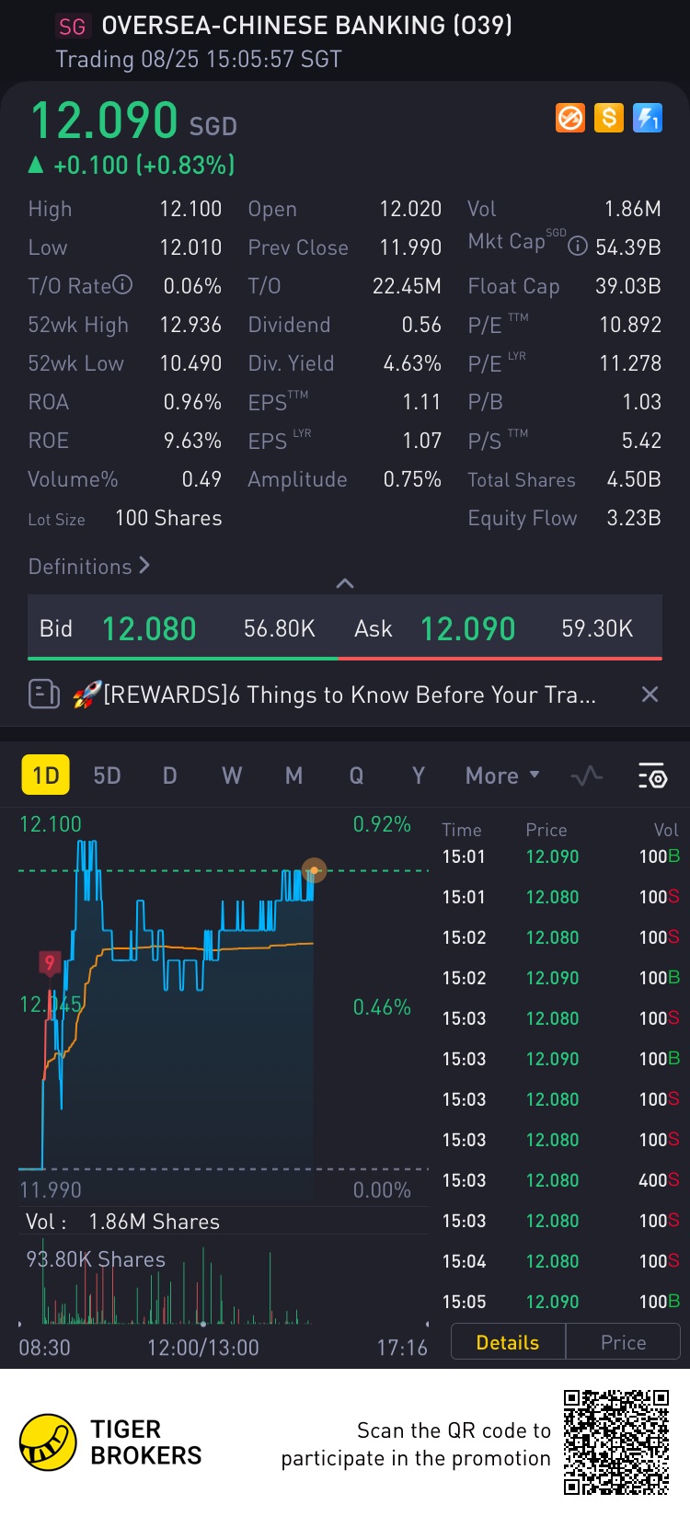
Task: Select the 5D chart tab
Action: click(x=107, y=775)
